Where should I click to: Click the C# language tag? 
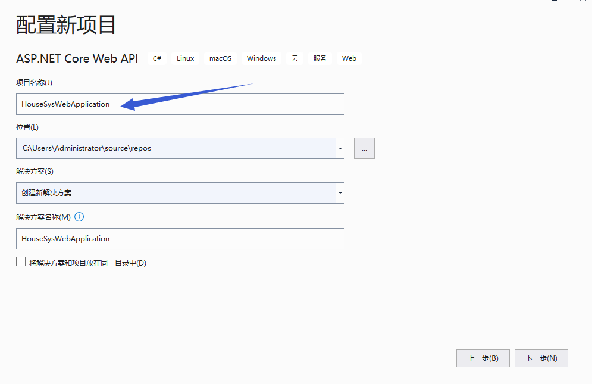coord(157,58)
